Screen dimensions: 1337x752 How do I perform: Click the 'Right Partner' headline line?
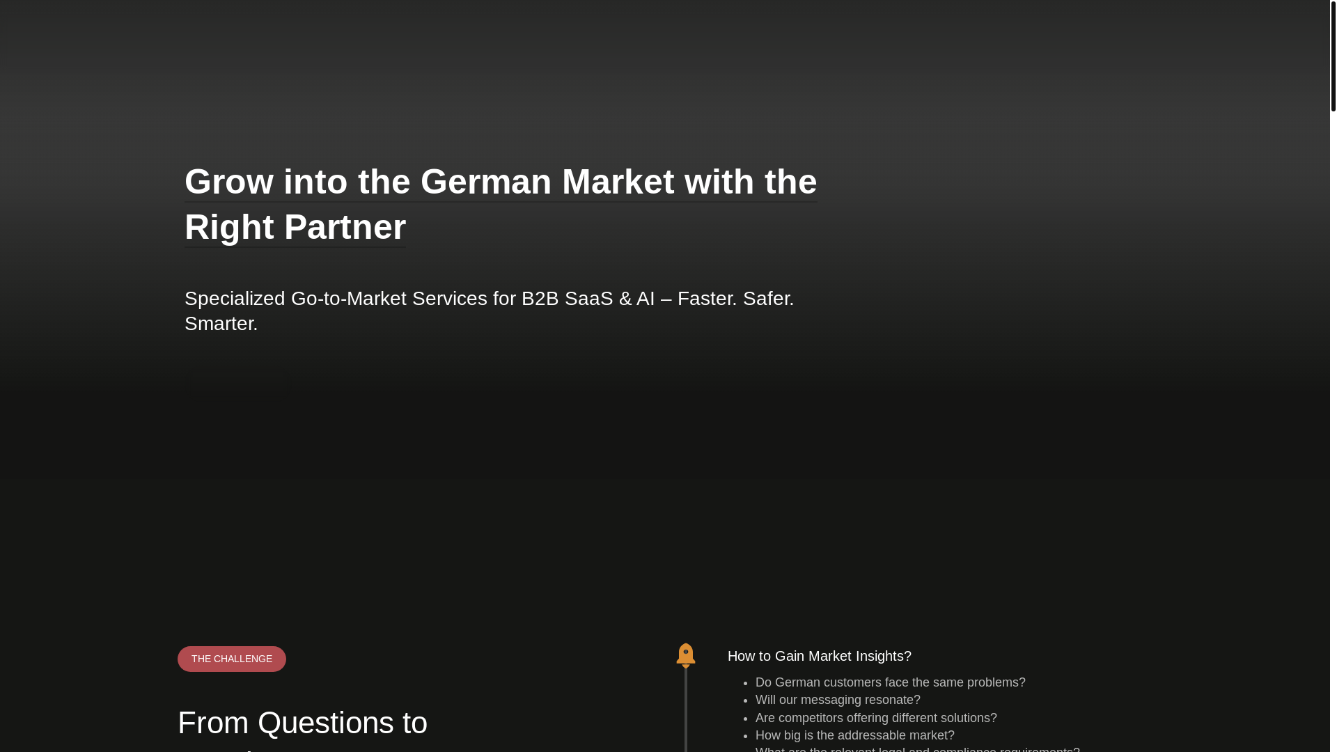pos(295,227)
